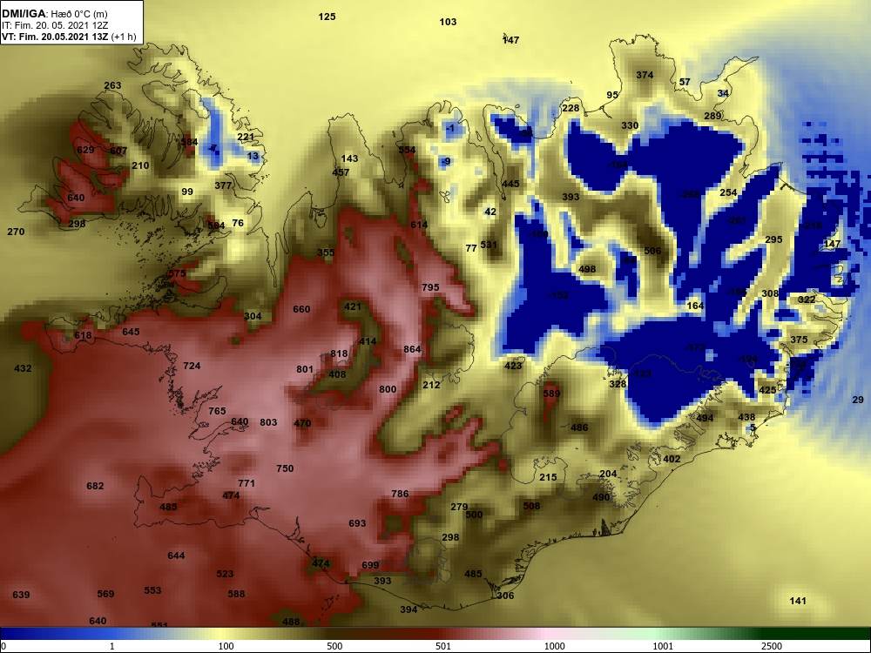The height and width of the screenshot is (653, 871).
Task: Select the 432 value off the southwest coast
Action: [x=23, y=368]
